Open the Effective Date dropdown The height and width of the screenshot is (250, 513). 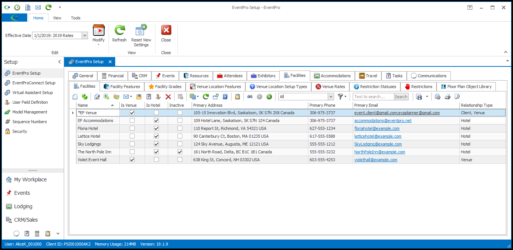click(85, 35)
